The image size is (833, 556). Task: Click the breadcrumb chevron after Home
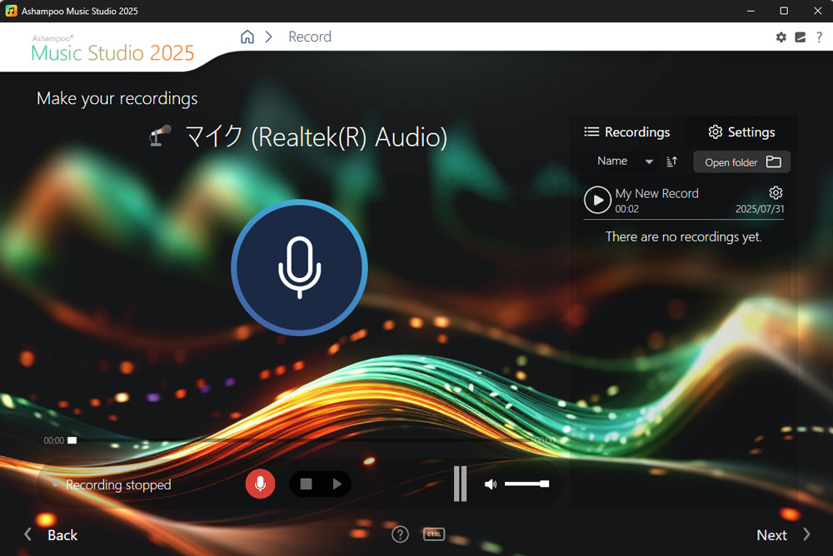click(x=269, y=37)
